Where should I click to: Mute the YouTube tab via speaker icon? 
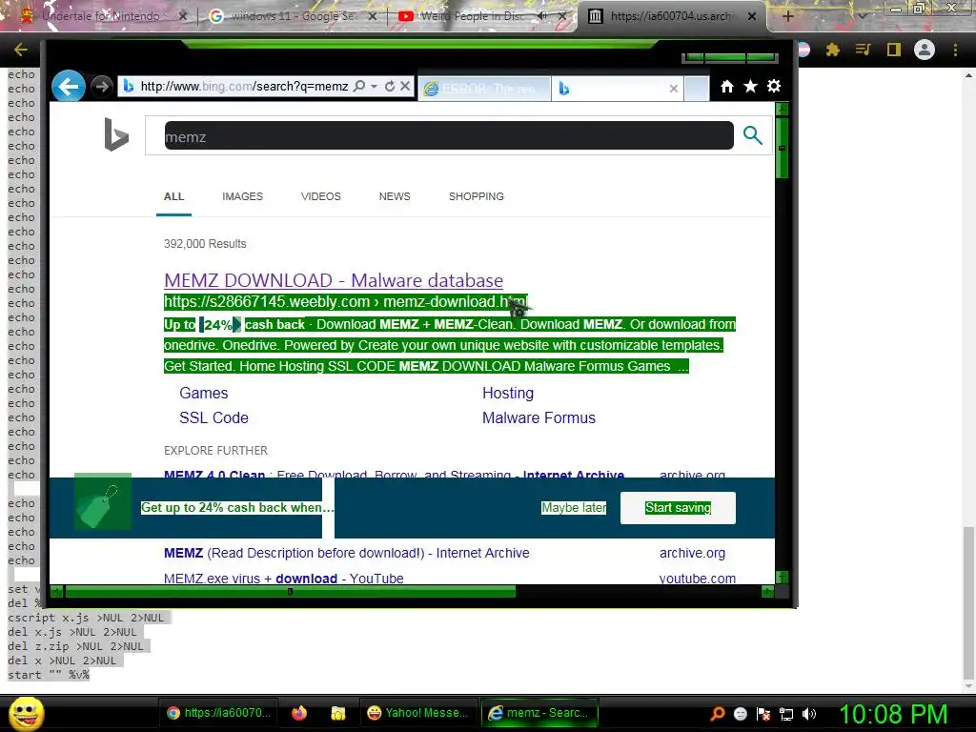tap(542, 16)
